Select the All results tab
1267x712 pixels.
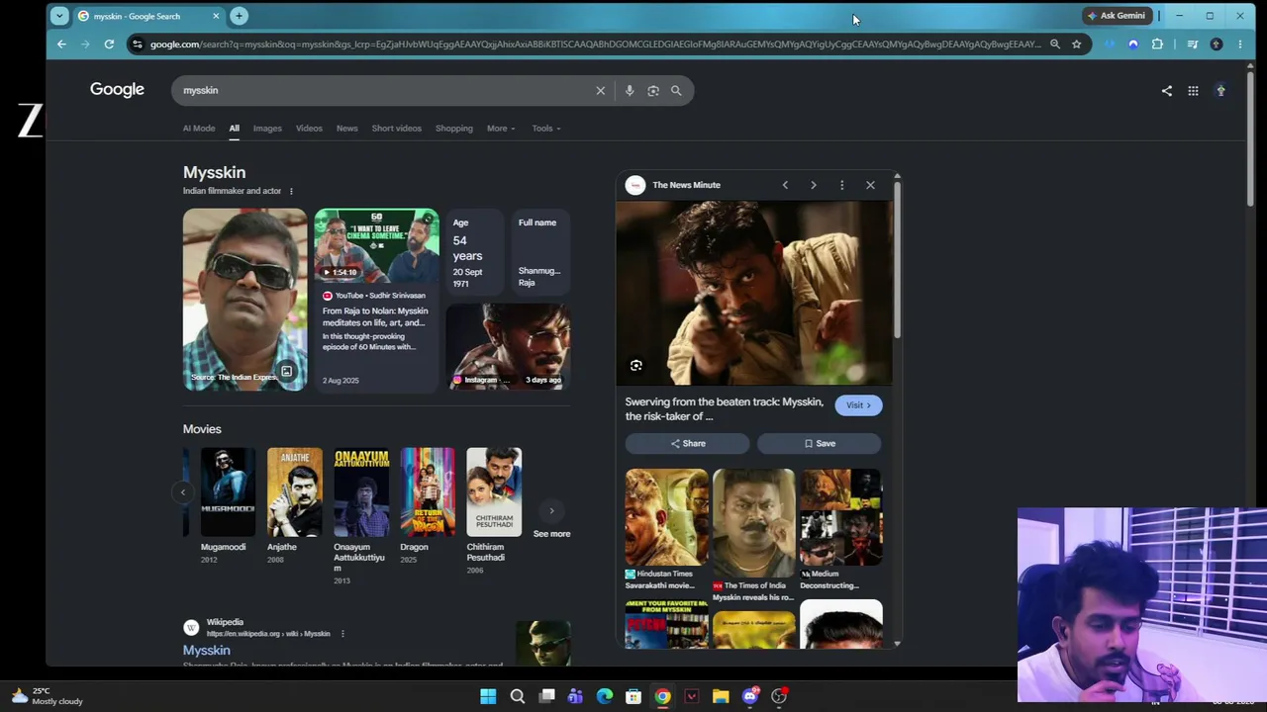[x=235, y=129]
